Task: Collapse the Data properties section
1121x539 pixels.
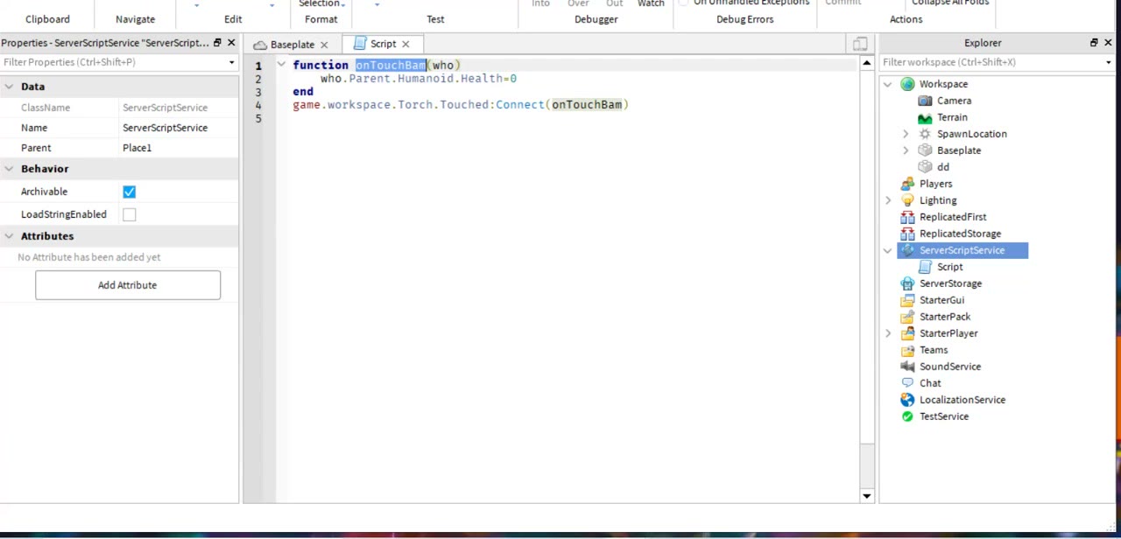Action: pos(9,87)
